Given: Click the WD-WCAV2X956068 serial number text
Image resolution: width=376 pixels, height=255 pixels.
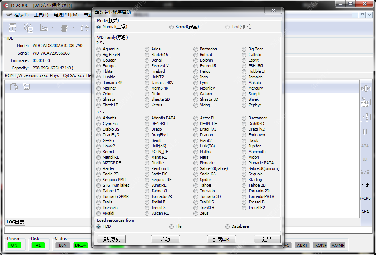Looking at the screenshot, I should (51, 53).
